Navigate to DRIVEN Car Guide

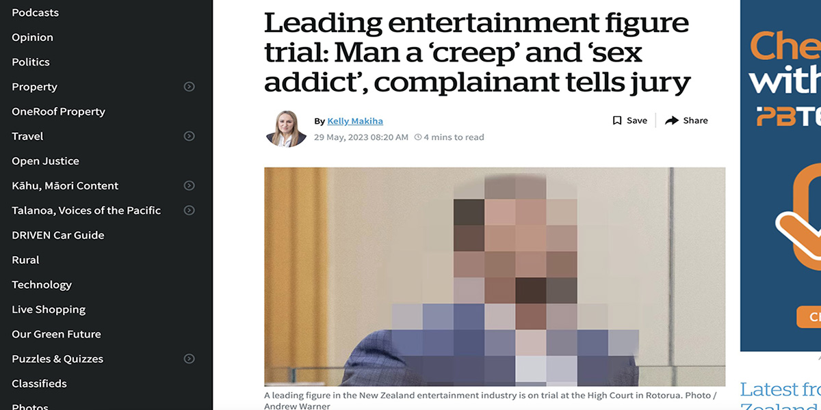[x=58, y=235]
